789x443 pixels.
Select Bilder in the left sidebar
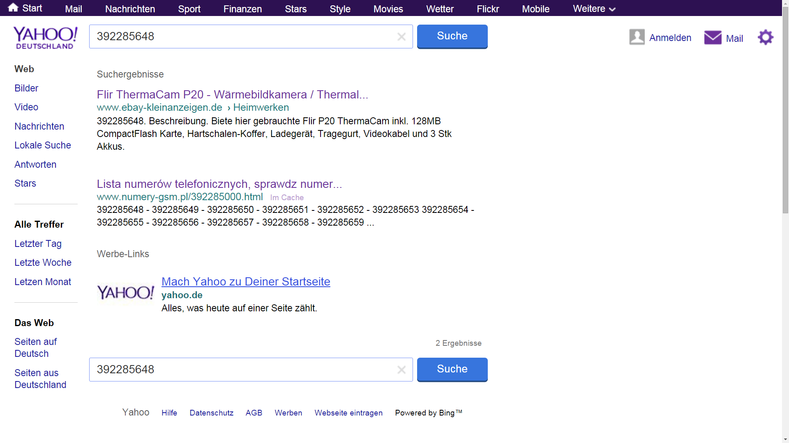(26, 88)
